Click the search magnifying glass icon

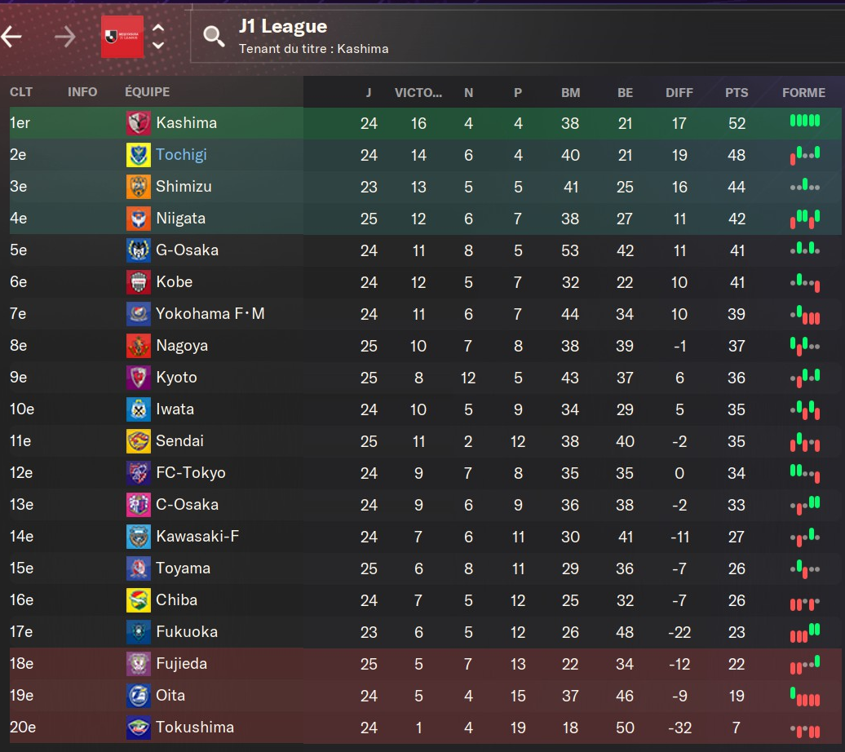coord(214,36)
